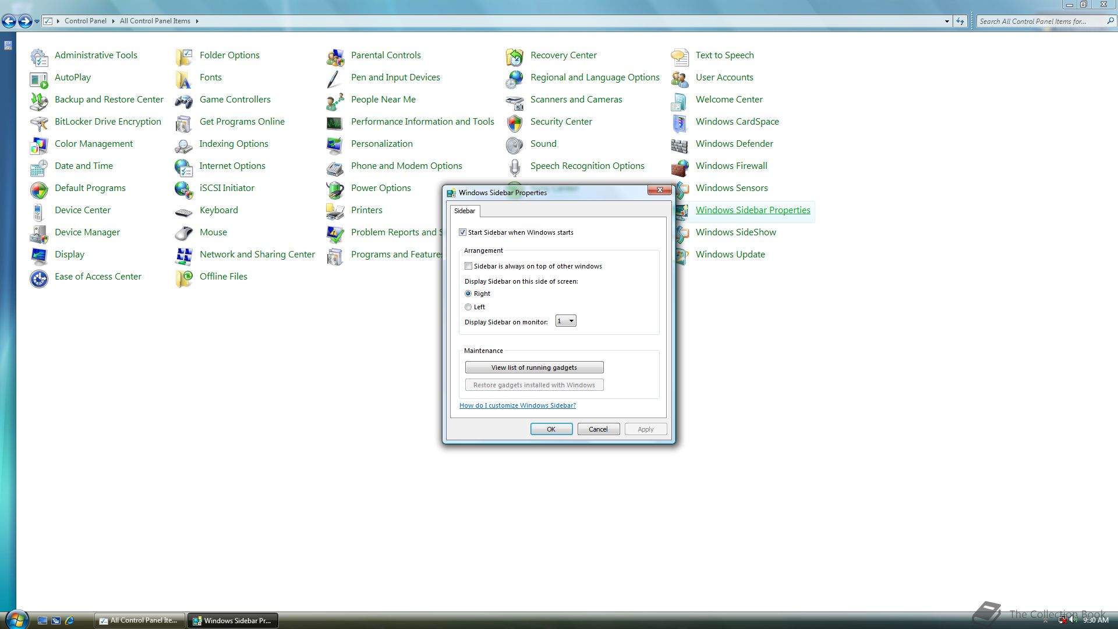
Task: Open Ease of Access Center icon
Action: click(39, 278)
